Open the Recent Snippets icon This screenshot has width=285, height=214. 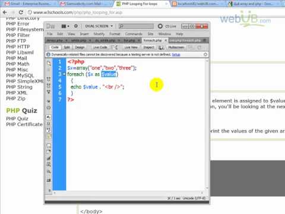click(49, 165)
